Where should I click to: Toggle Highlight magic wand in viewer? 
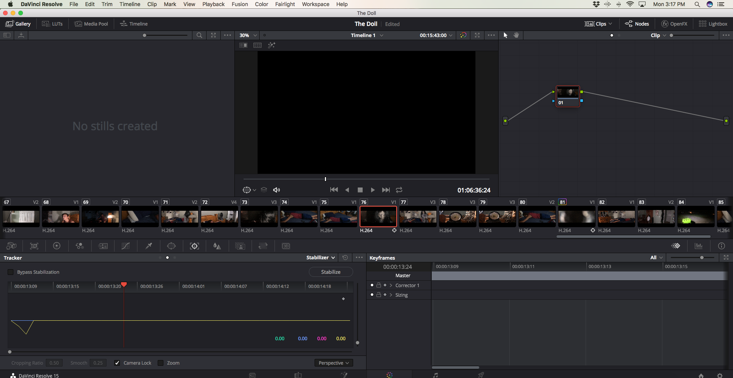tap(272, 45)
